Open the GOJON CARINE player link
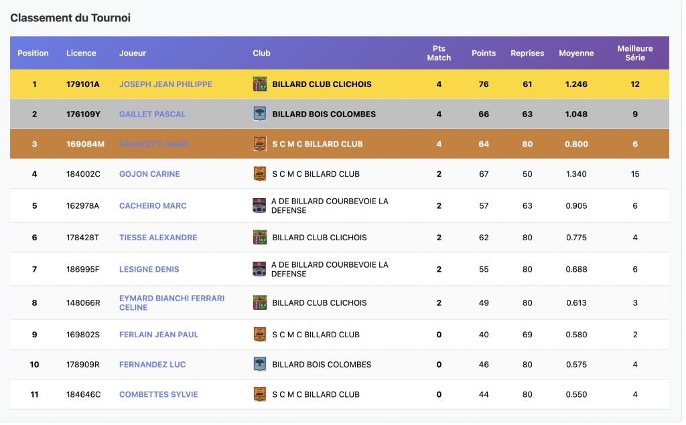The width and height of the screenshot is (686, 425). 149,174
